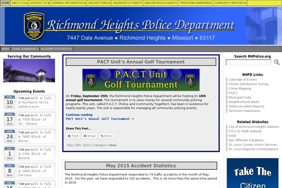Image resolution: width=282 pixels, height=188 pixels.
Task: Open the May 2015 Accident Statistics title
Action: click(141, 166)
